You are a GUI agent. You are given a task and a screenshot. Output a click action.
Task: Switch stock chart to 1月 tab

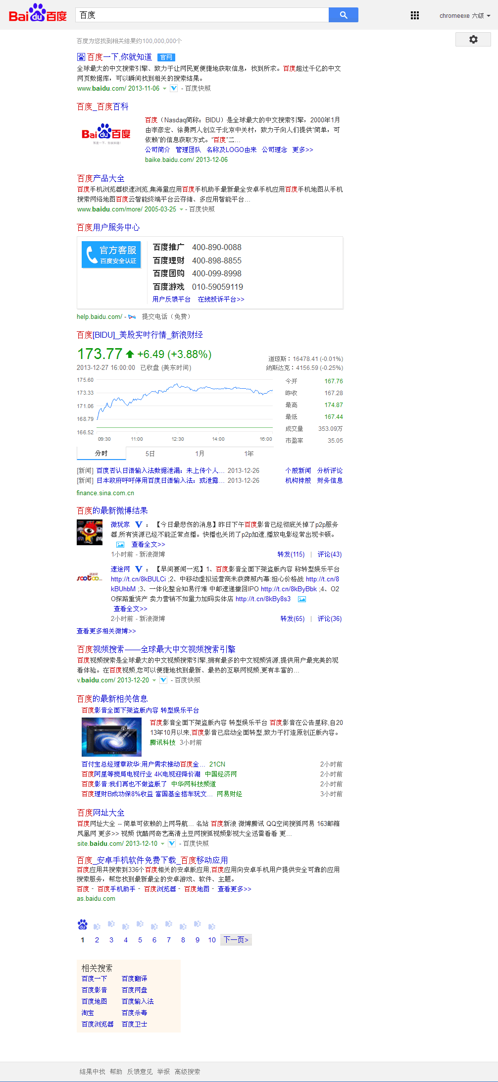[199, 454]
